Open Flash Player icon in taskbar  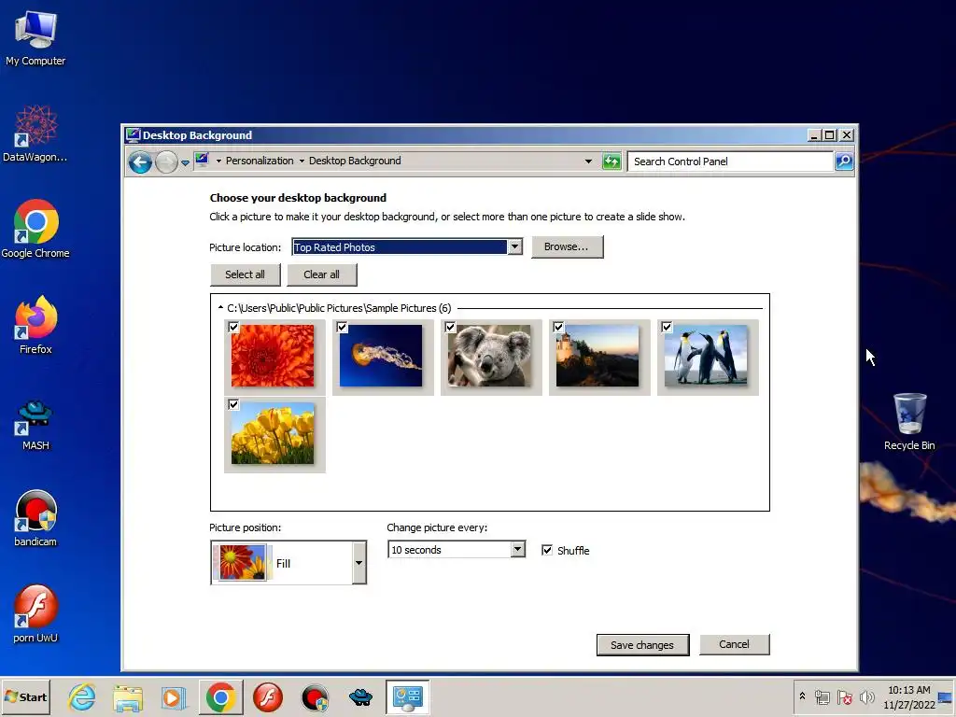pos(268,697)
